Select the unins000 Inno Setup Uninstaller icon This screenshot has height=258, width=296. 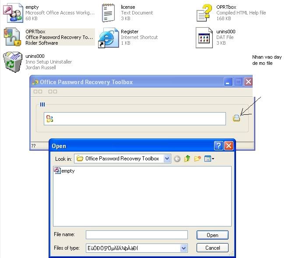pos(12,62)
